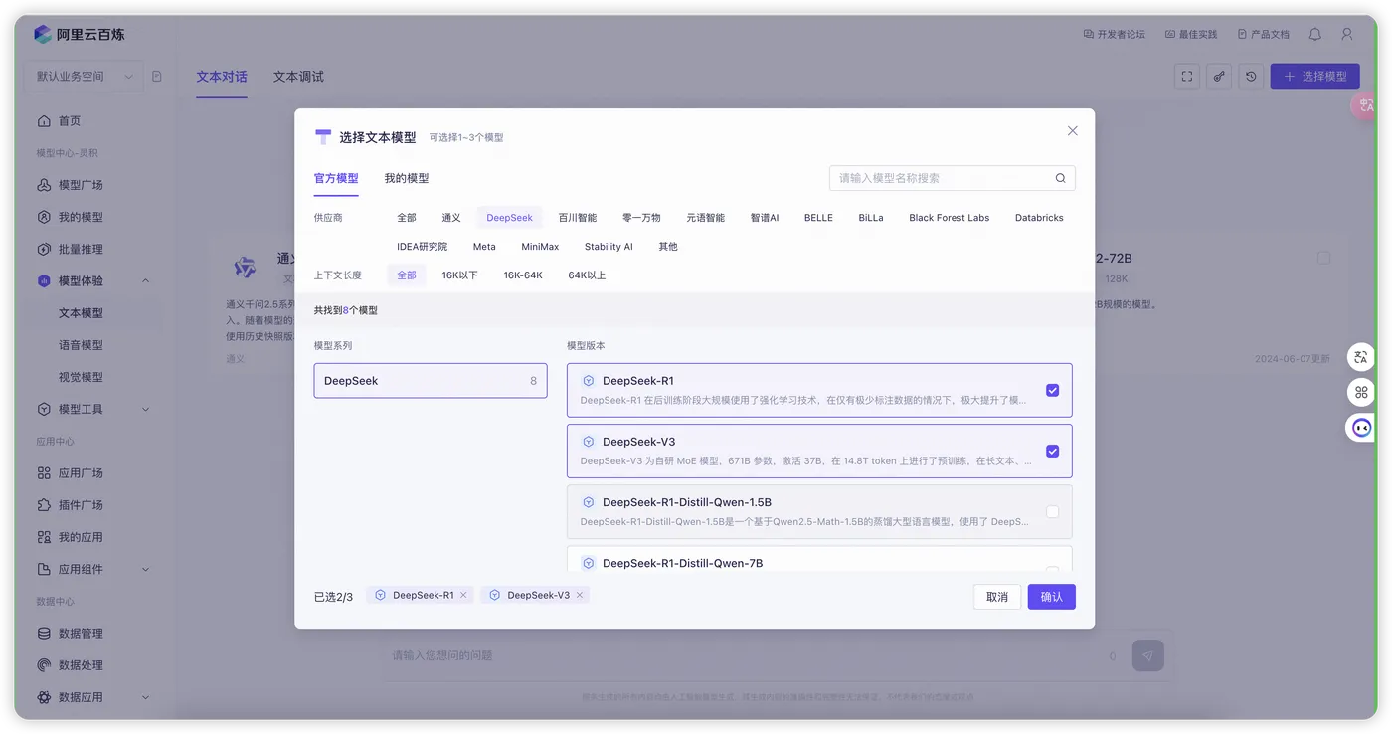Open the history icon in the toolbar
This screenshot has height=734, width=1392.
pos(1251,77)
